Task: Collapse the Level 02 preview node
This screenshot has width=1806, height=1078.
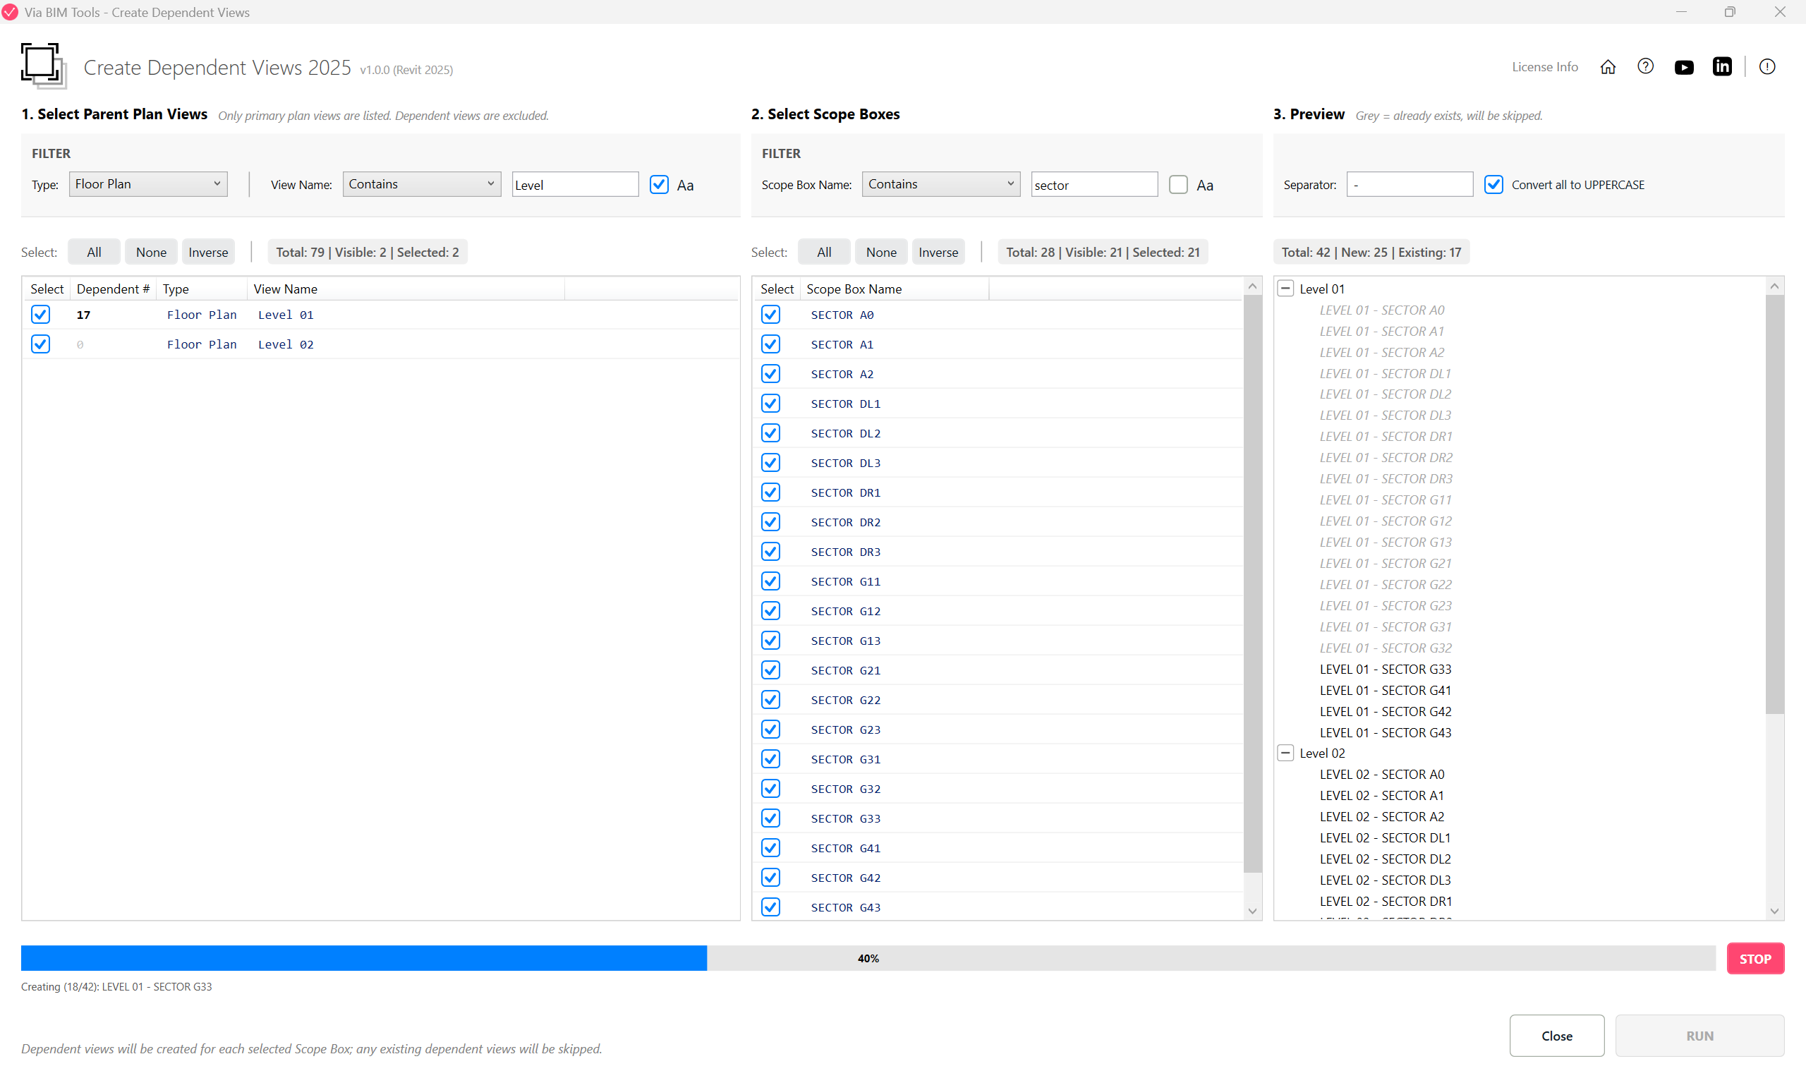Action: click(1285, 753)
